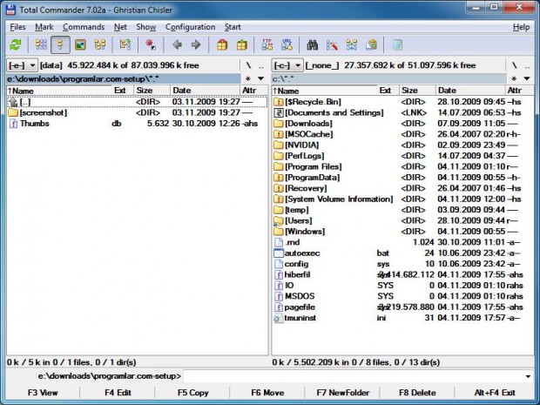The image size is (540, 405).
Task: Open the URL new FTP connection icon
Action: coord(287,44)
